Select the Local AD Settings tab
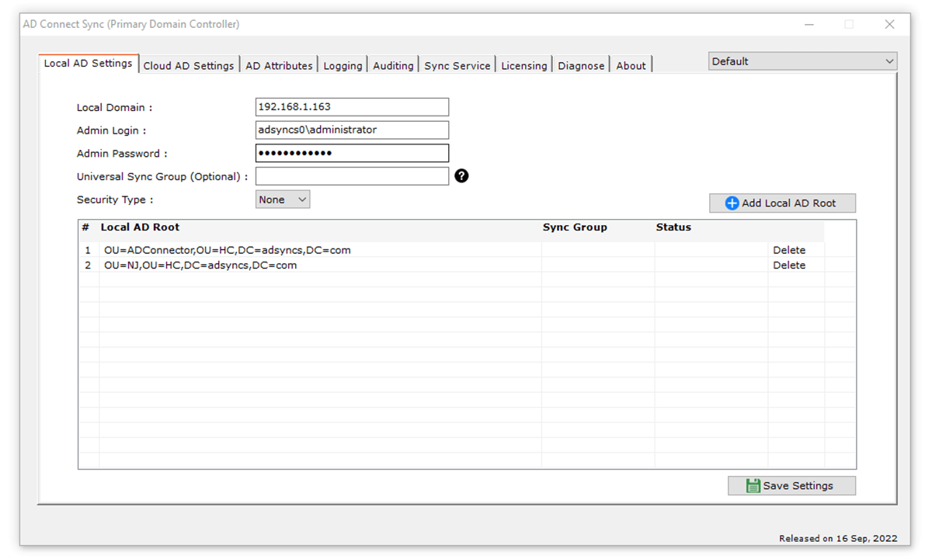This screenshot has height=559, width=932. (88, 64)
